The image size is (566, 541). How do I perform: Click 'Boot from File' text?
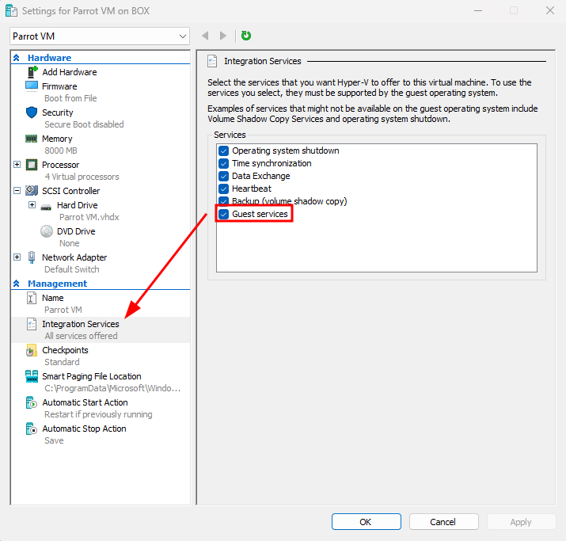point(70,98)
